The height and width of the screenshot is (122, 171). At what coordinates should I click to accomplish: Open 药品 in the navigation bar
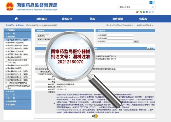92,19
